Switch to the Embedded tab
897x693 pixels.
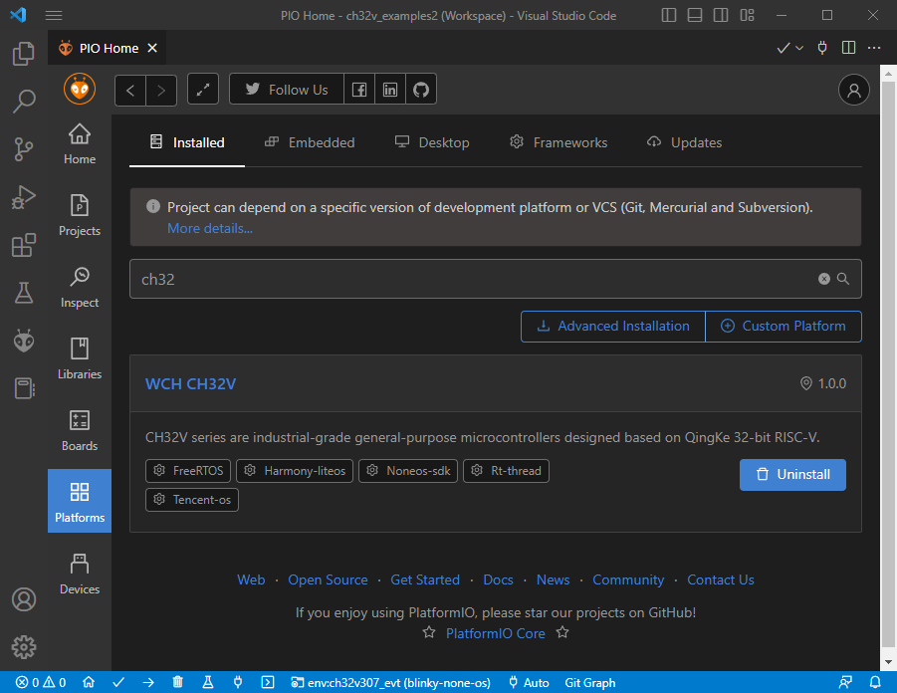coord(310,142)
